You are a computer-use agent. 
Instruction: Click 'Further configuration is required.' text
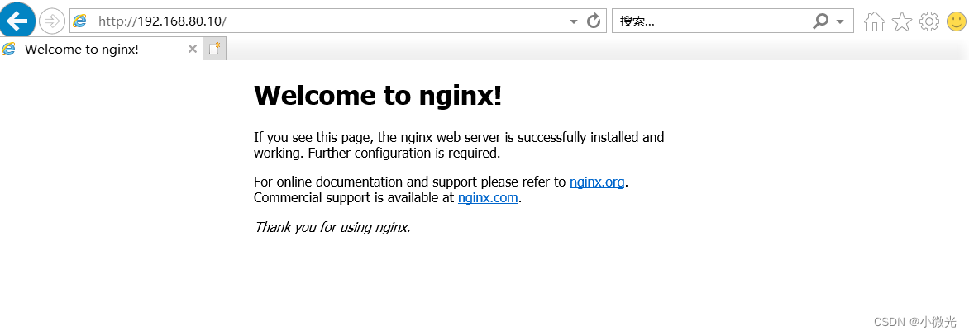pyautogui.click(x=403, y=152)
